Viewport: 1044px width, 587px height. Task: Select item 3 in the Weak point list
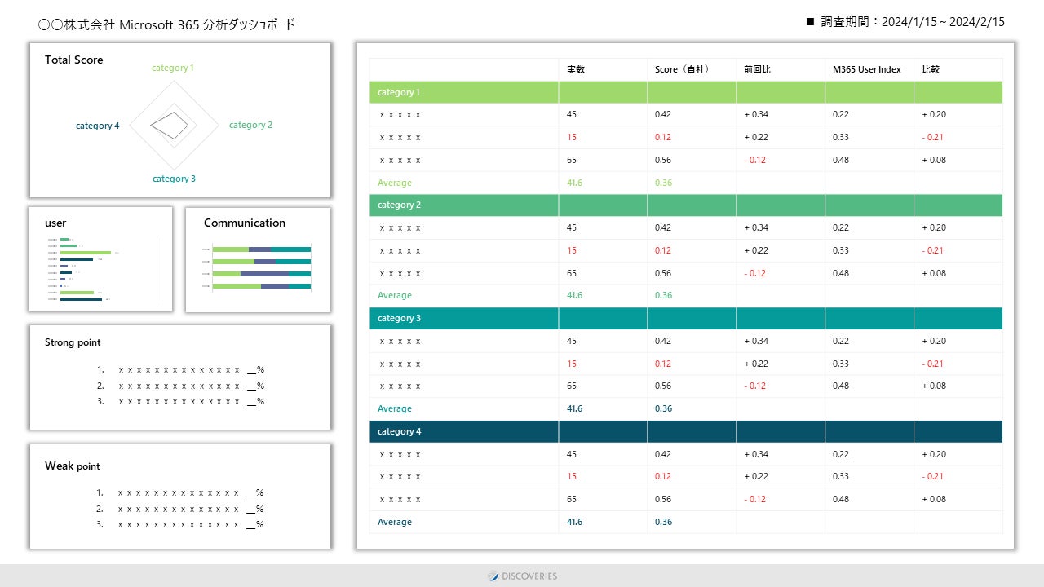179,524
